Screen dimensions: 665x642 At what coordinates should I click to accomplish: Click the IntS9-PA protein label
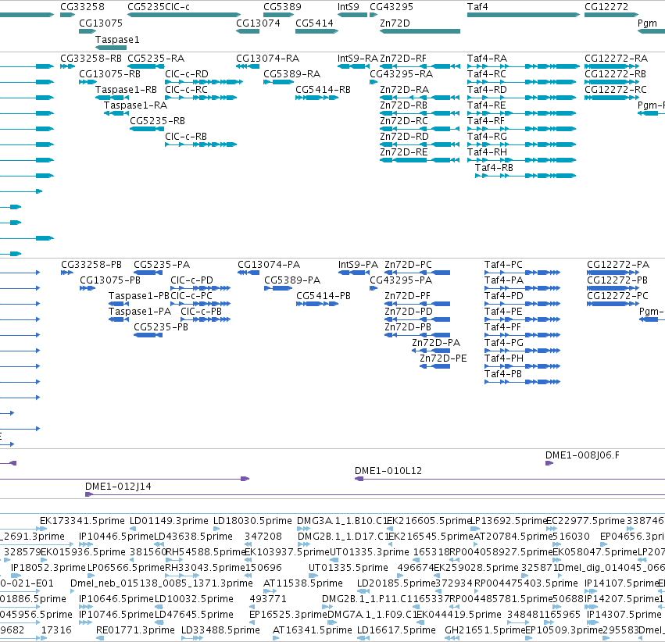[358, 265]
